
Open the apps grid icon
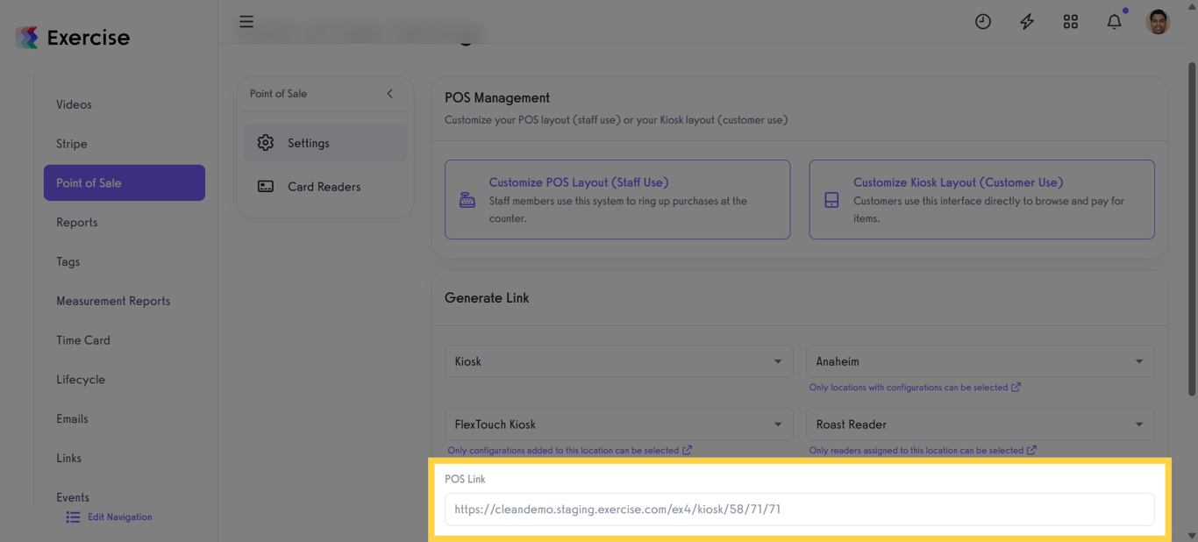click(1071, 22)
